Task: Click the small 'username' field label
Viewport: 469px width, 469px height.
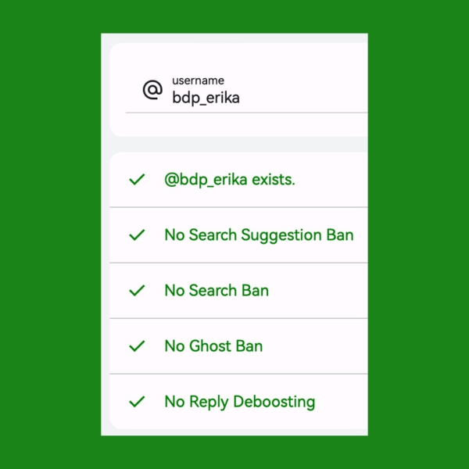Action: (198, 81)
